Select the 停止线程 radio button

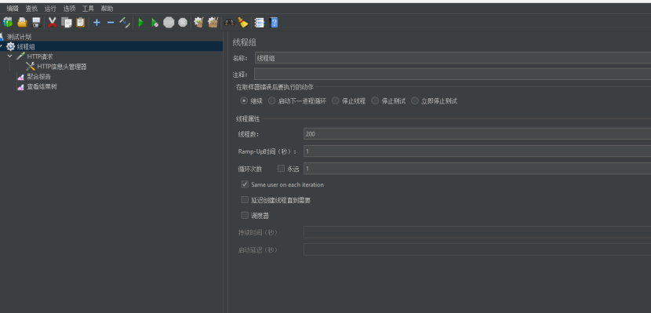click(x=336, y=101)
